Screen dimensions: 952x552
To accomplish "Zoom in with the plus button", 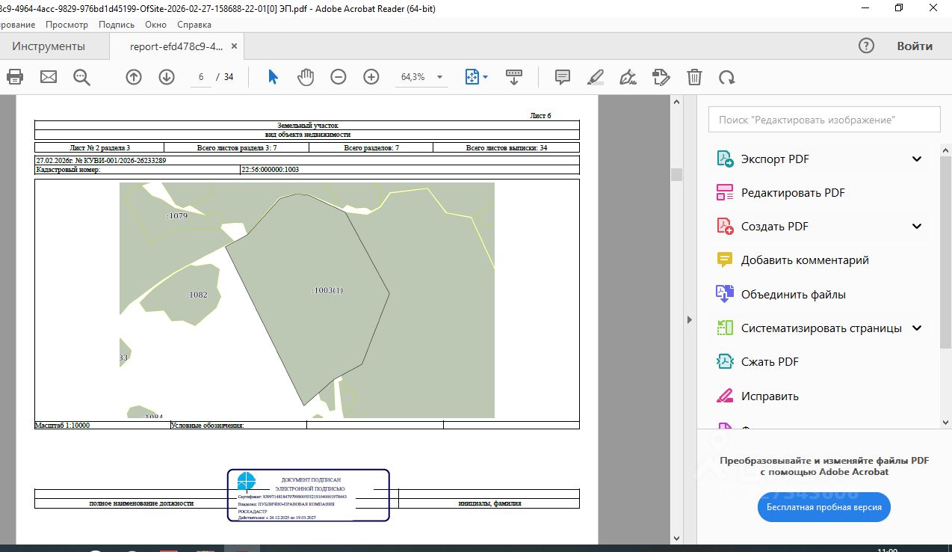I will coord(371,77).
